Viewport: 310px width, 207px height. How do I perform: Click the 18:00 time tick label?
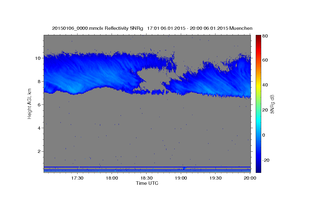coord(112,178)
